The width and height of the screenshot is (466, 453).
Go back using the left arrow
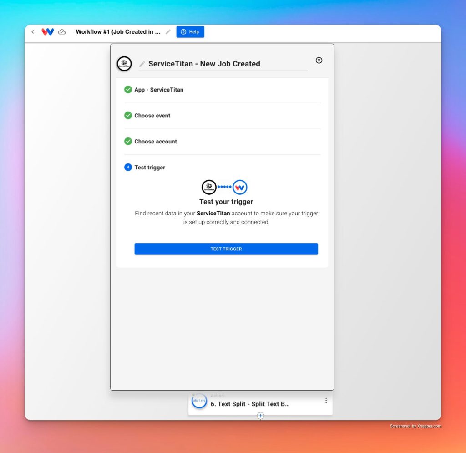[33, 32]
